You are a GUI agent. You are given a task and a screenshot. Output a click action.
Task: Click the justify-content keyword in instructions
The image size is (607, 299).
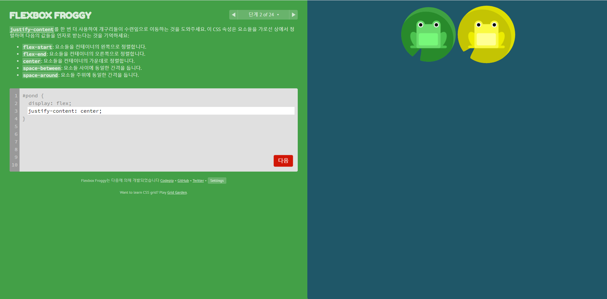[x=32, y=29]
